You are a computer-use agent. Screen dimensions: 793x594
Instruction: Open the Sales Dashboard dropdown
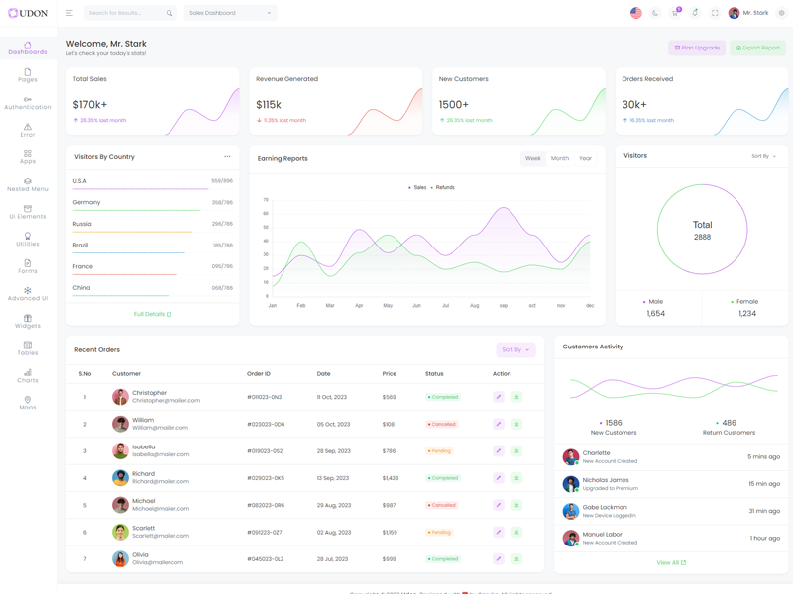point(230,13)
